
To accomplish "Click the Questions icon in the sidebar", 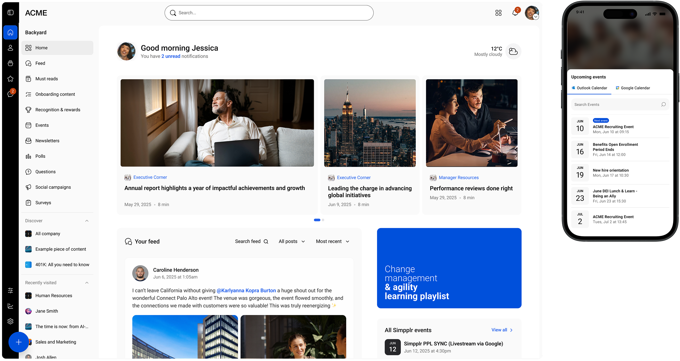I will (29, 172).
